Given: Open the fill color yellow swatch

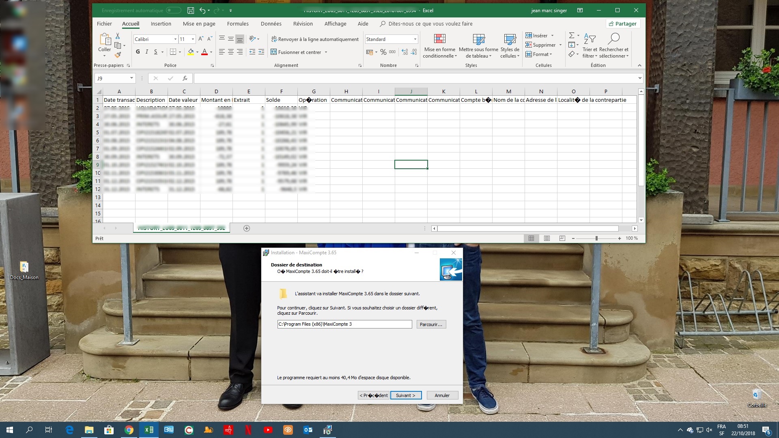Looking at the screenshot, I should click(x=191, y=52).
